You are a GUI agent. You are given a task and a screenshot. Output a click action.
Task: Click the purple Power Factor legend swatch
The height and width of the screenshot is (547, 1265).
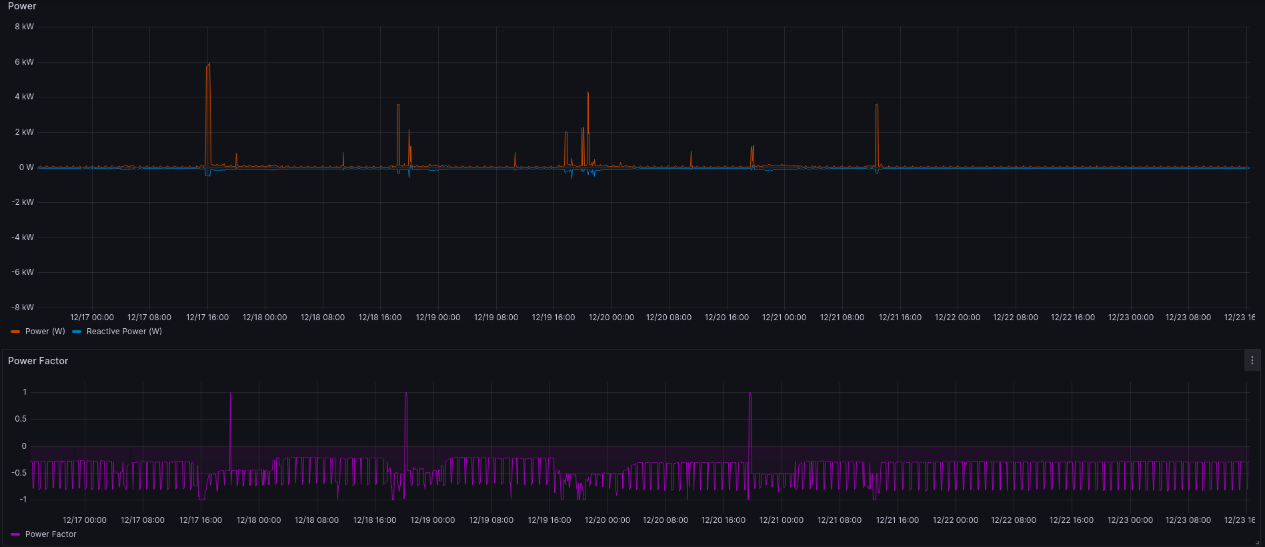click(x=15, y=534)
